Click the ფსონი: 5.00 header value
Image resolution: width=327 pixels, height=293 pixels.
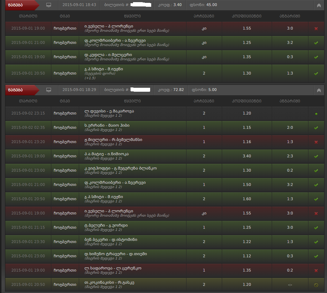(204, 90)
